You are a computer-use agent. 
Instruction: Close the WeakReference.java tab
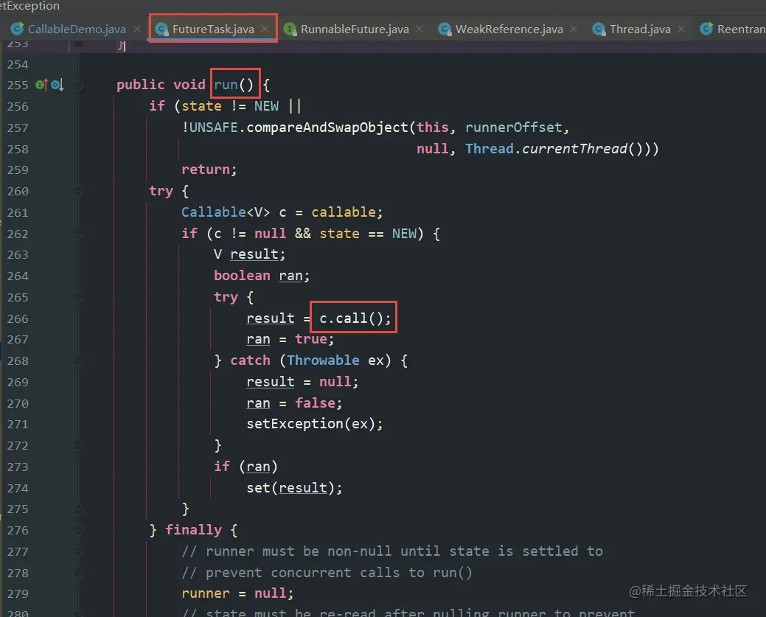tap(574, 29)
